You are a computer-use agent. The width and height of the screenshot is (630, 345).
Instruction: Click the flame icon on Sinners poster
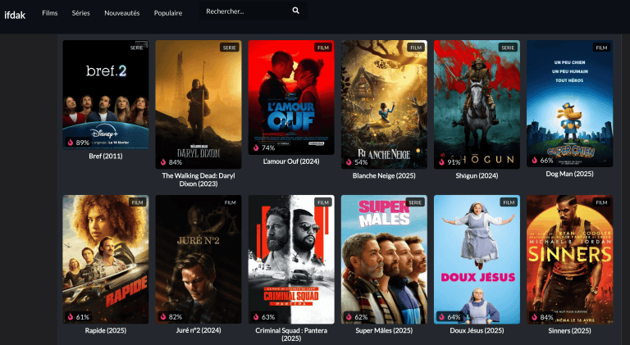(x=535, y=316)
